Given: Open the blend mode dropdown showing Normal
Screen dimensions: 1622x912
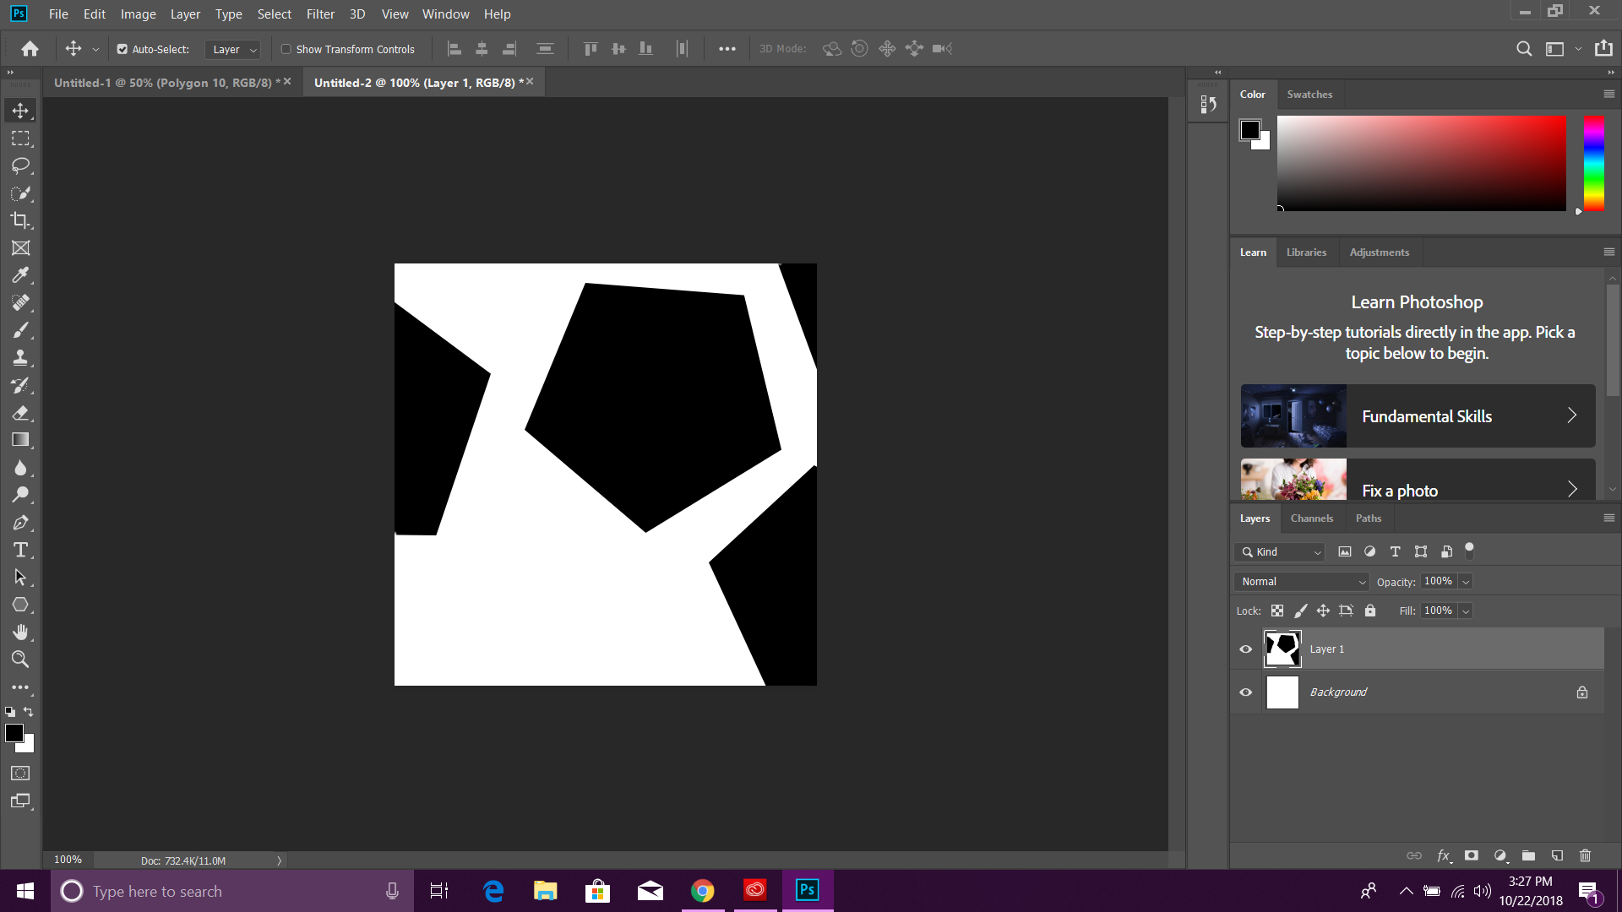Looking at the screenshot, I should [1301, 581].
